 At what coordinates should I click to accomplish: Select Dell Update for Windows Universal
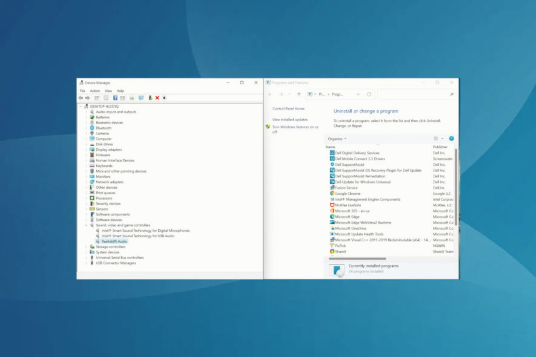pyautogui.click(x=363, y=182)
